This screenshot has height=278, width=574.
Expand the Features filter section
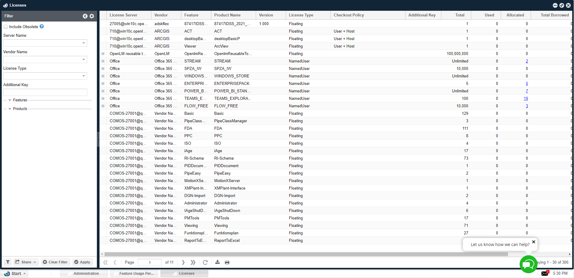[x=10, y=100]
